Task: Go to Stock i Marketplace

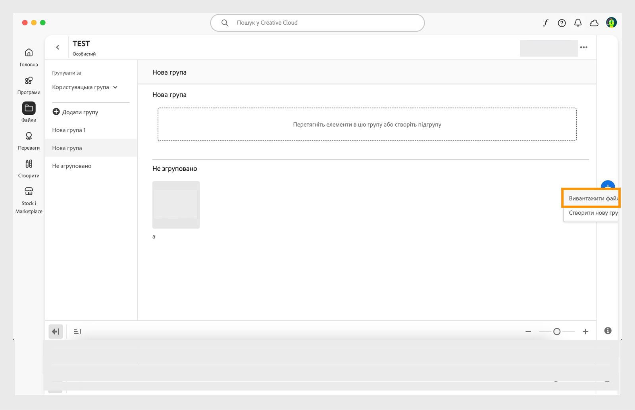Action: click(x=29, y=191)
